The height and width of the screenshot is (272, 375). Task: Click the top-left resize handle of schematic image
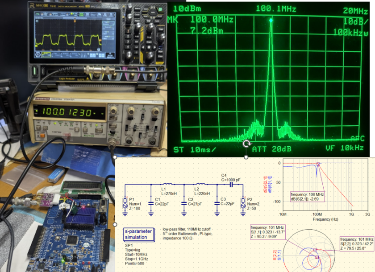[115, 157]
